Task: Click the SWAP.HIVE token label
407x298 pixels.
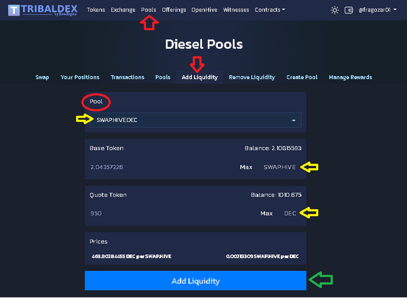Action: (x=280, y=167)
